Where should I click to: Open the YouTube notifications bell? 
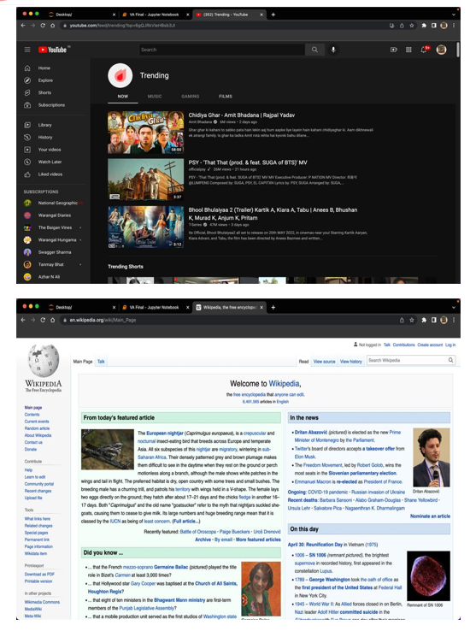[x=424, y=50]
